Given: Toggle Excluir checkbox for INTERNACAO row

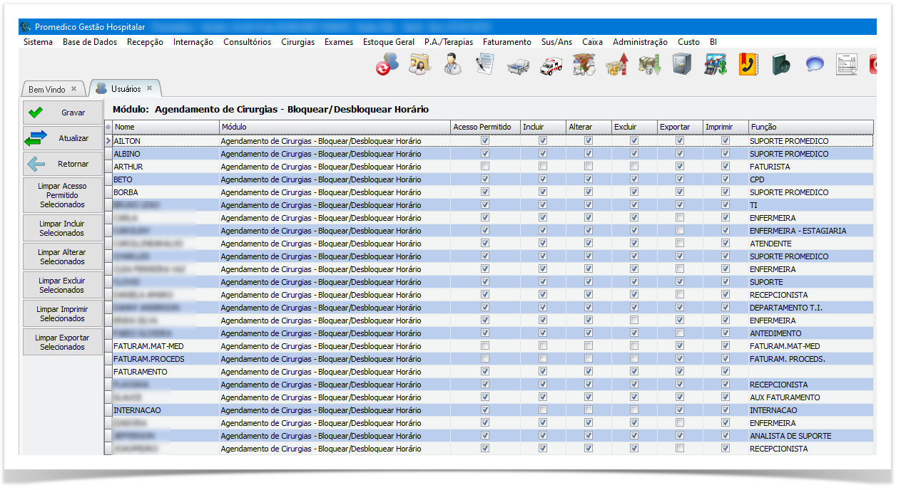Looking at the screenshot, I should tap(634, 410).
